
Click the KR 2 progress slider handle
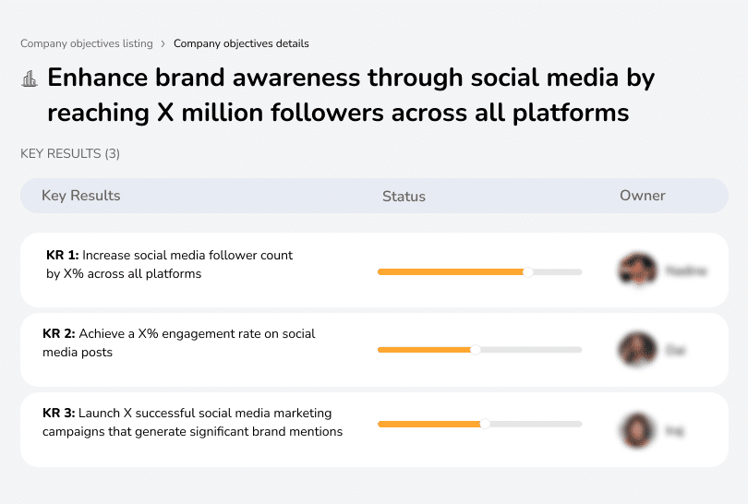[x=476, y=350]
